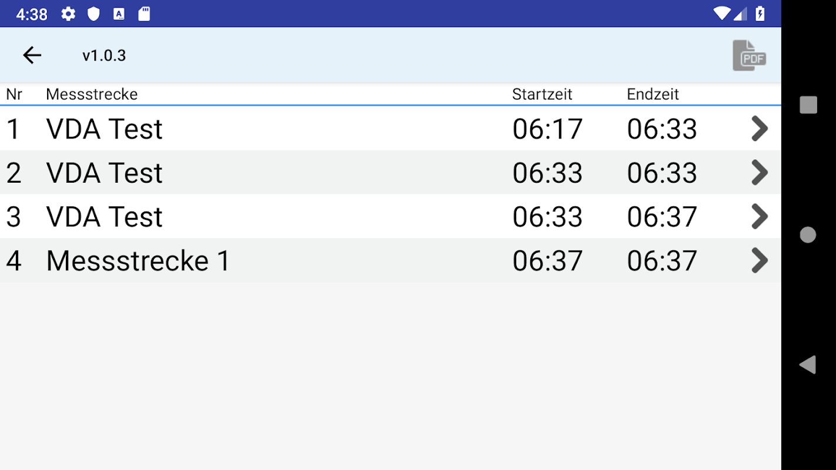Tap the SD card status icon
Viewport: 836px width, 470px height.
(x=144, y=14)
